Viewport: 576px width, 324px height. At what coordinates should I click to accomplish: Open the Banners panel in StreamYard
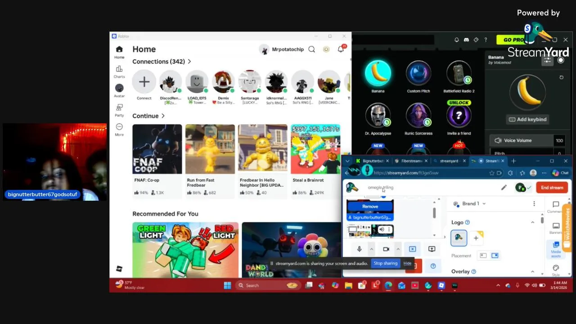(x=556, y=228)
